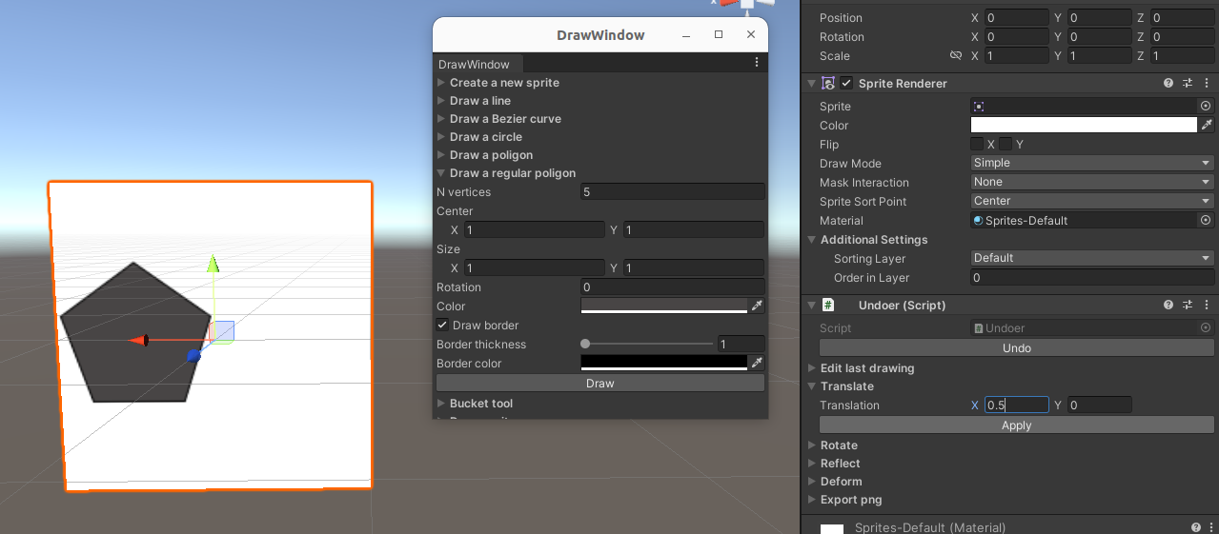Open the Sprite Renderer help icon
Screen dimensions: 1219x534
(x=1168, y=84)
